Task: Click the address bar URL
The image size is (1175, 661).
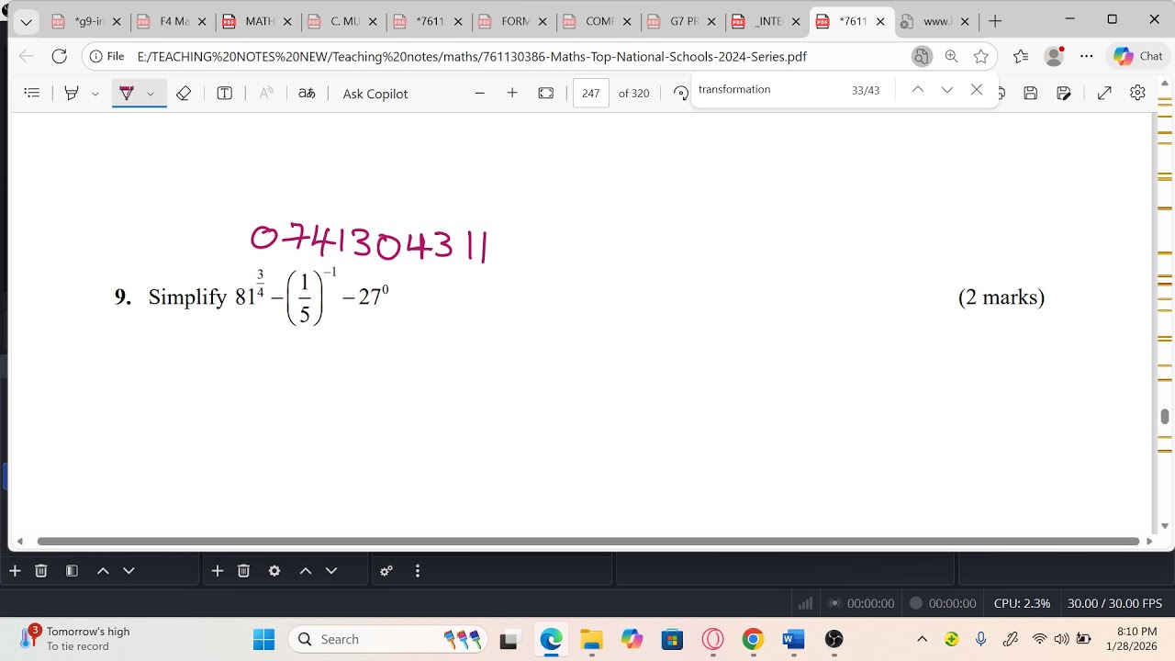Action: tap(472, 56)
